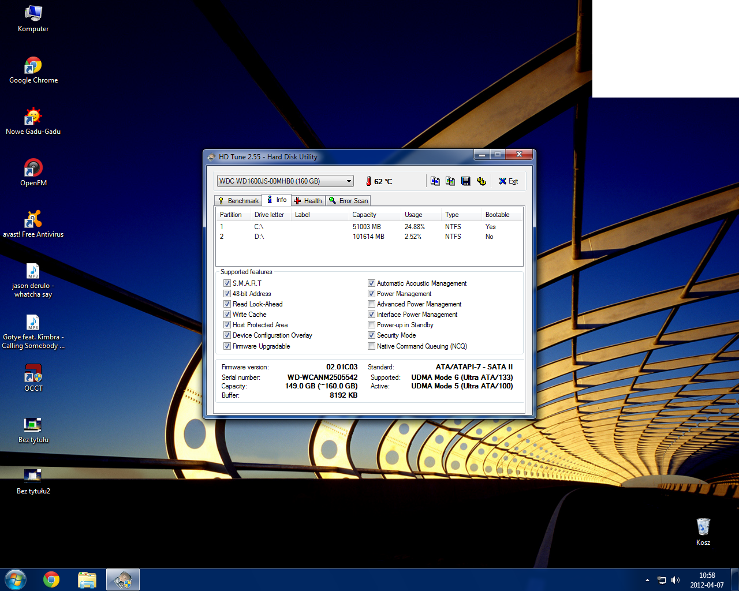
Task: Switch to the Benchmark tab
Action: coord(238,201)
